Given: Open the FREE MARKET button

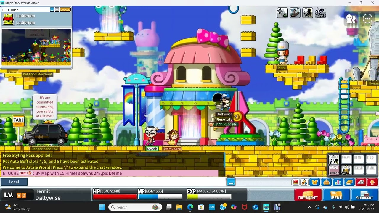Looking at the screenshot, I should pos(308,195).
